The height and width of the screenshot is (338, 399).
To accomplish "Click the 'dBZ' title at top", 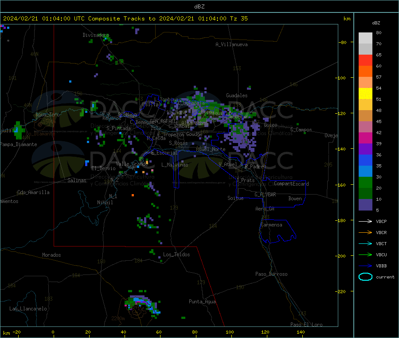I will click(x=199, y=7).
